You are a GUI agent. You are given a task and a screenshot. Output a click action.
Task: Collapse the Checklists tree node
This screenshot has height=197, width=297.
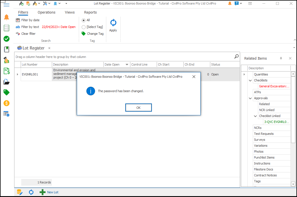(250, 81)
